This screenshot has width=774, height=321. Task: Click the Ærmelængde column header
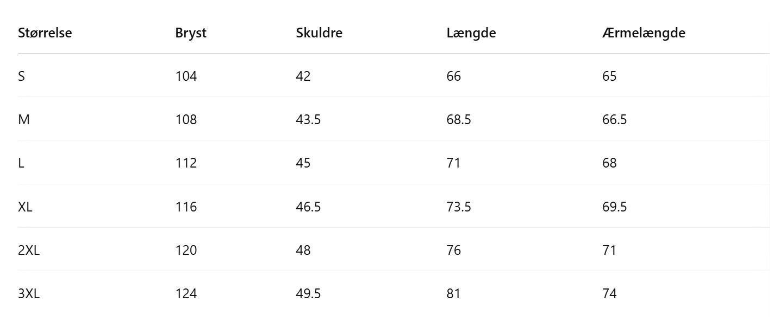tap(644, 33)
